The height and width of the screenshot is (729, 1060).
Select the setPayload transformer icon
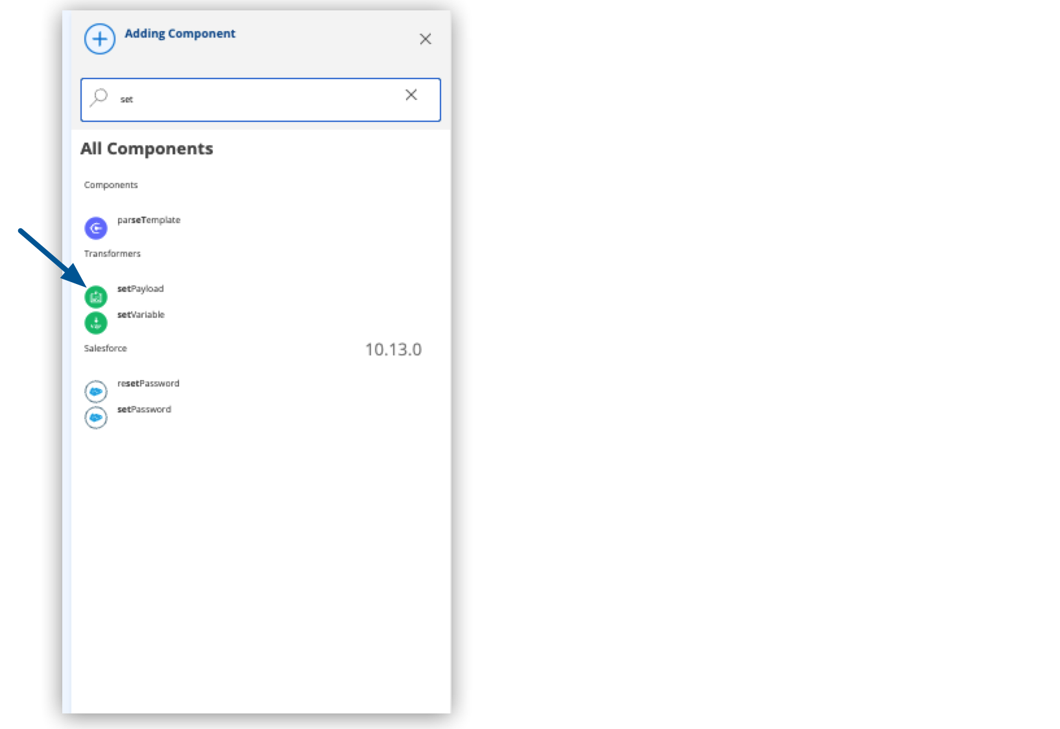point(96,296)
